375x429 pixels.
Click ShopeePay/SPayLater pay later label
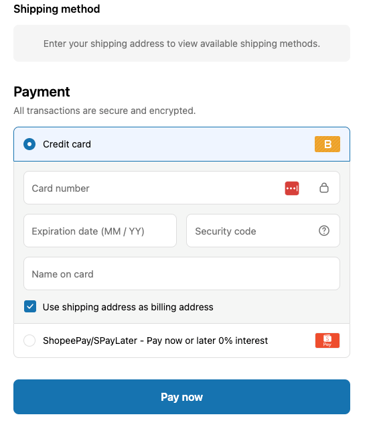point(155,341)
